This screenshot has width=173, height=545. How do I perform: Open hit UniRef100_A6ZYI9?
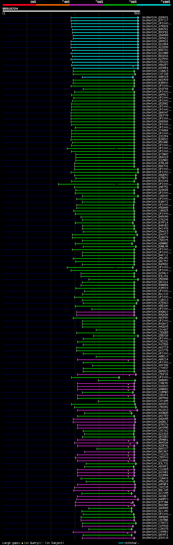pos(155,347)
